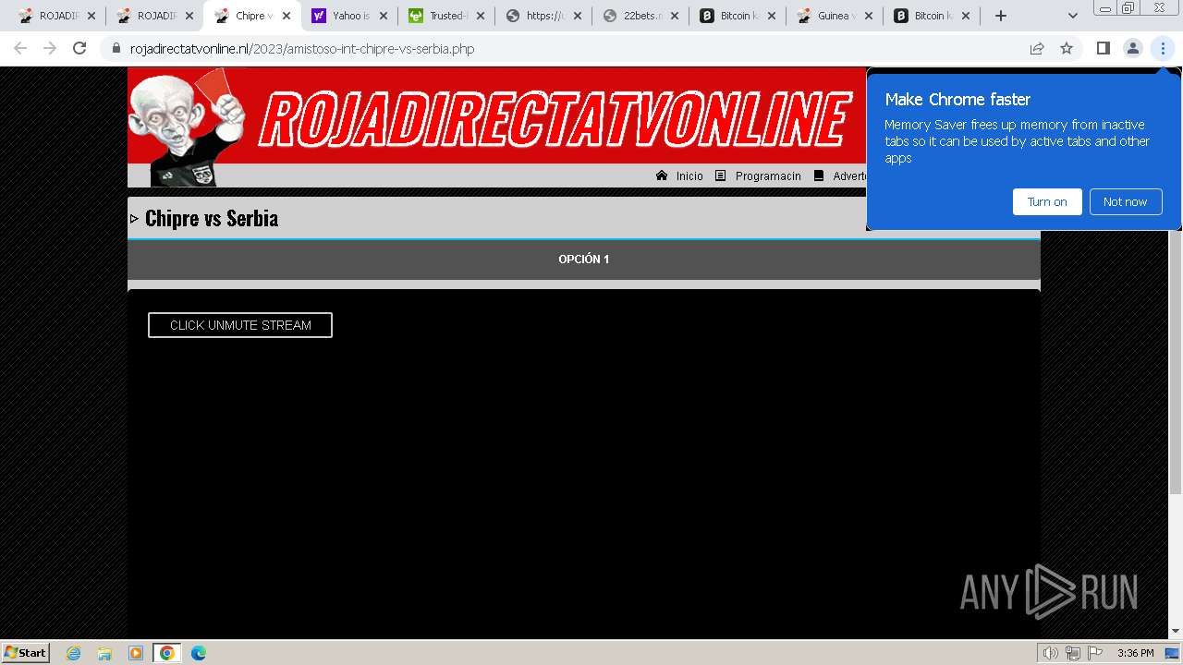
Task: Click the system clock 3:36 PM
Action: coord(1135,653)
